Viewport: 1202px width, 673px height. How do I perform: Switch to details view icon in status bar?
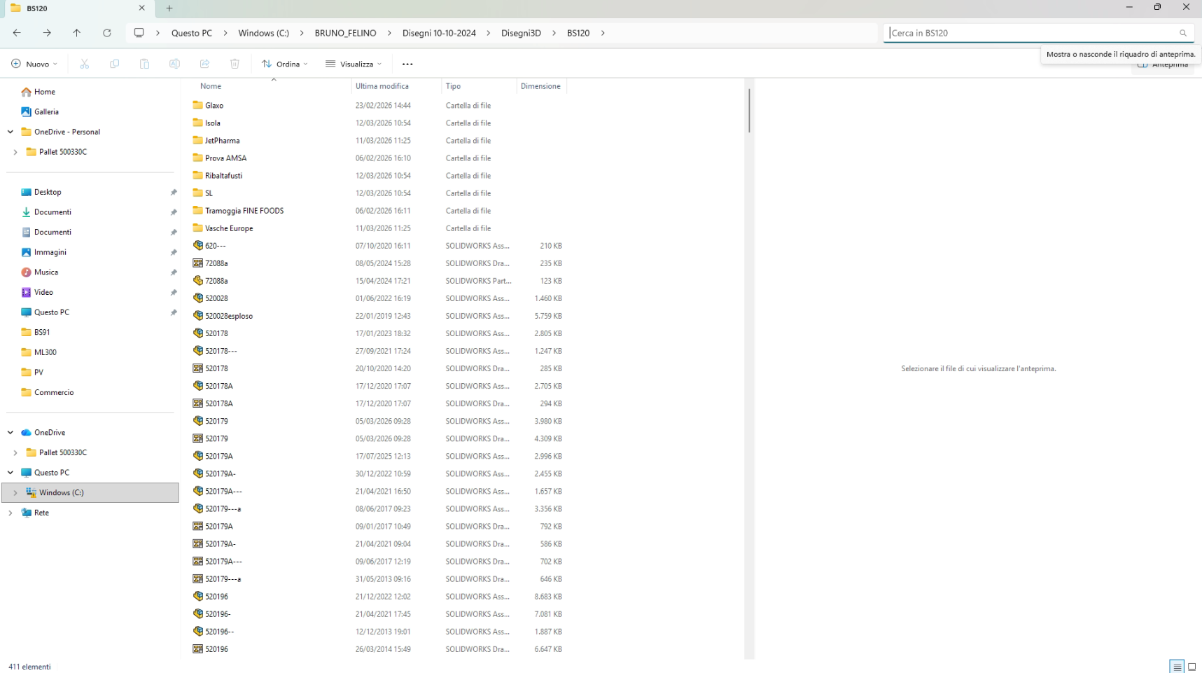[1177, 667]
